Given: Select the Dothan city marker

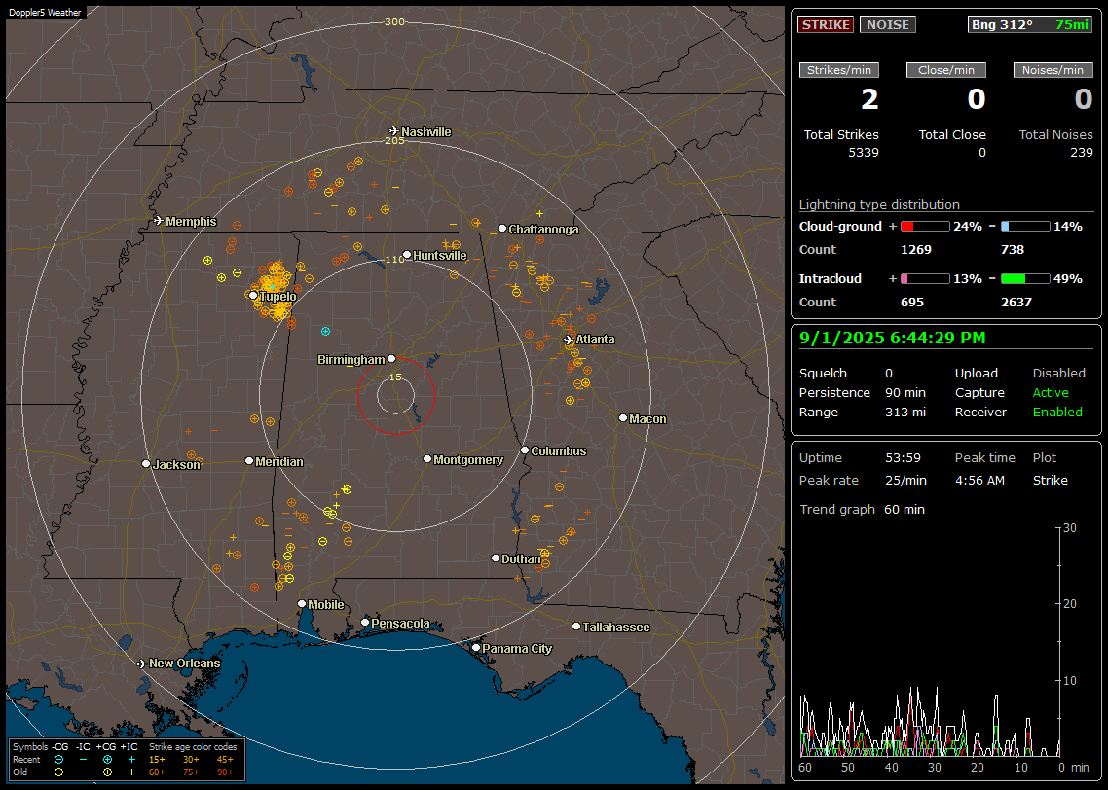Looking at the screenshot, I should point(496,557).
